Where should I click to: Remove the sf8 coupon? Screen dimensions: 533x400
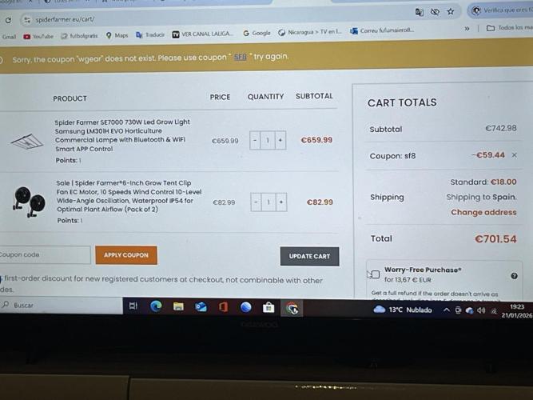point(515,155)
